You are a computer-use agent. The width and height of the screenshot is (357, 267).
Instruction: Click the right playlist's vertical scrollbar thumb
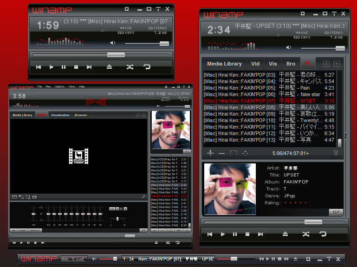pyautogui.click(x=340, y=143)
